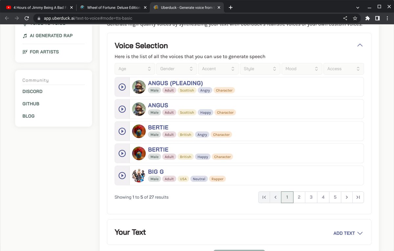Open the Gender filter dropdown
Viewport: 394px width, 251px height.
176,69
